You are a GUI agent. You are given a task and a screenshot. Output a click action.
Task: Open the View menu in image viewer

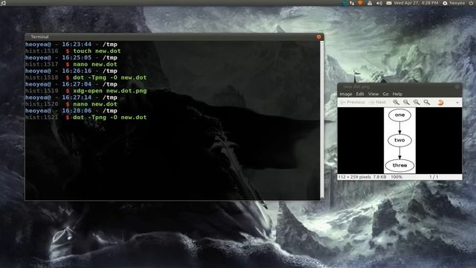point(373,95)
